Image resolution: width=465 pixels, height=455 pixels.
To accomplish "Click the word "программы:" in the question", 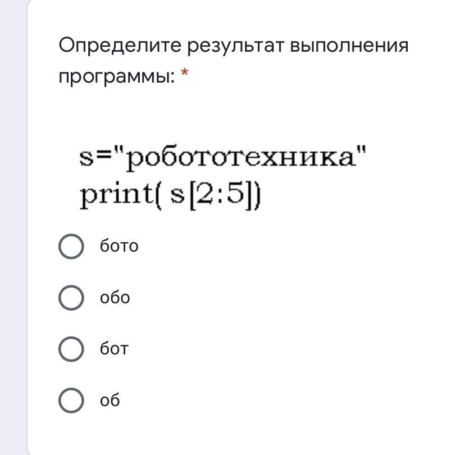I will coord(117,75).
